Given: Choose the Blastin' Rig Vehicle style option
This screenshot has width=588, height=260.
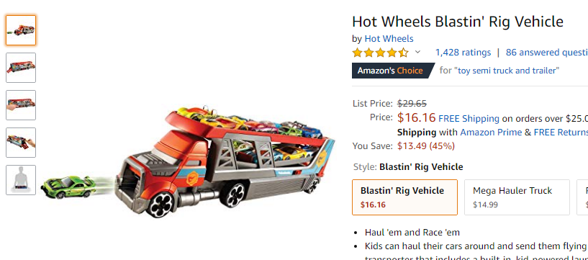Looking at the screenshot, I should point(404,197).
